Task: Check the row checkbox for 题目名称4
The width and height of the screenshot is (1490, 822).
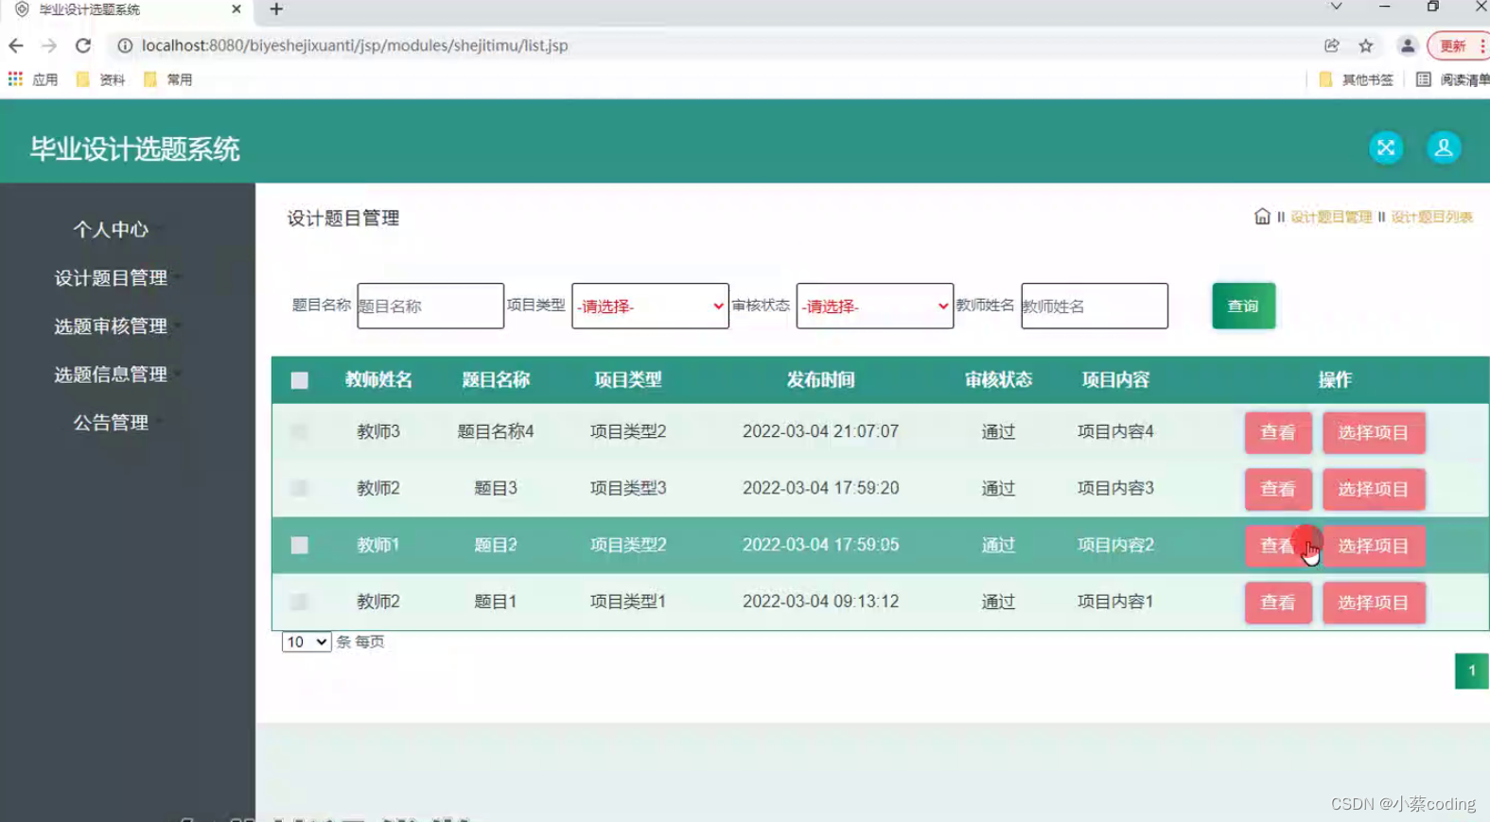Action: 300,431
